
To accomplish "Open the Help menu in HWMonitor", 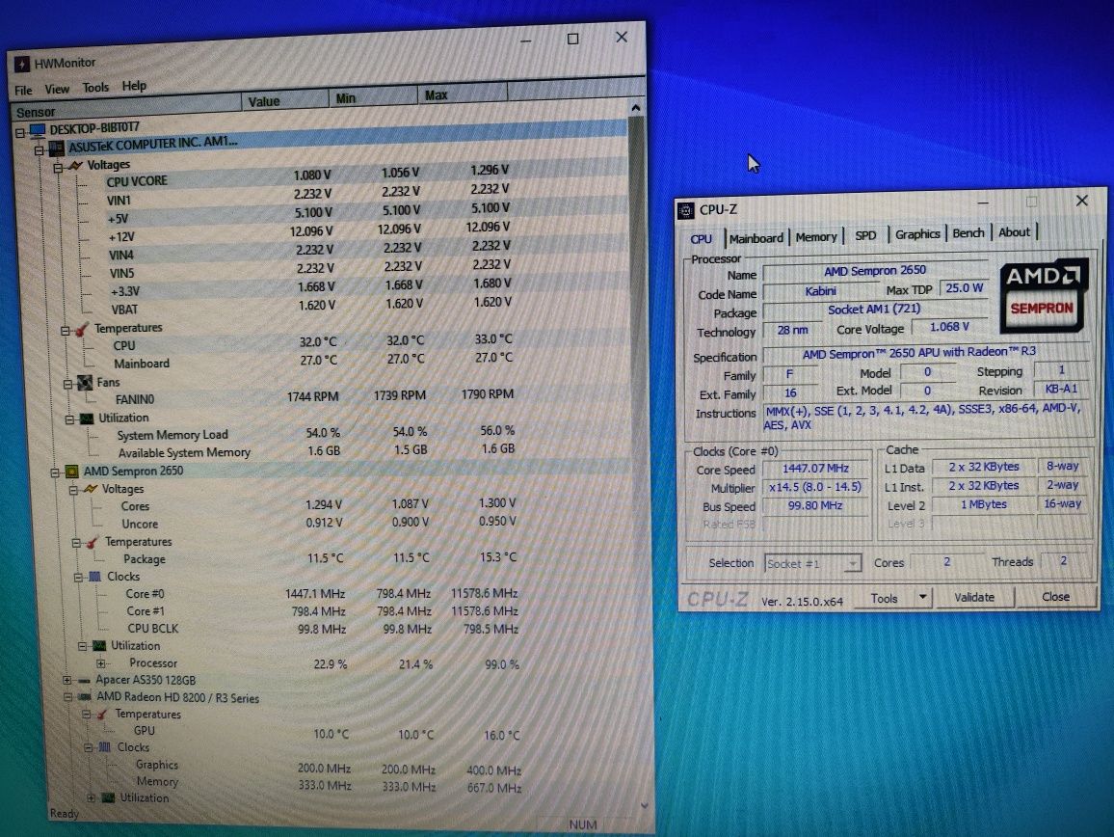I will (134, 86).
